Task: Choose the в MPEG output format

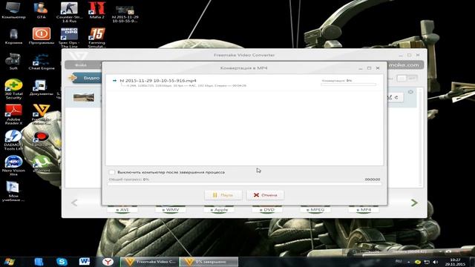Action: 315,209
